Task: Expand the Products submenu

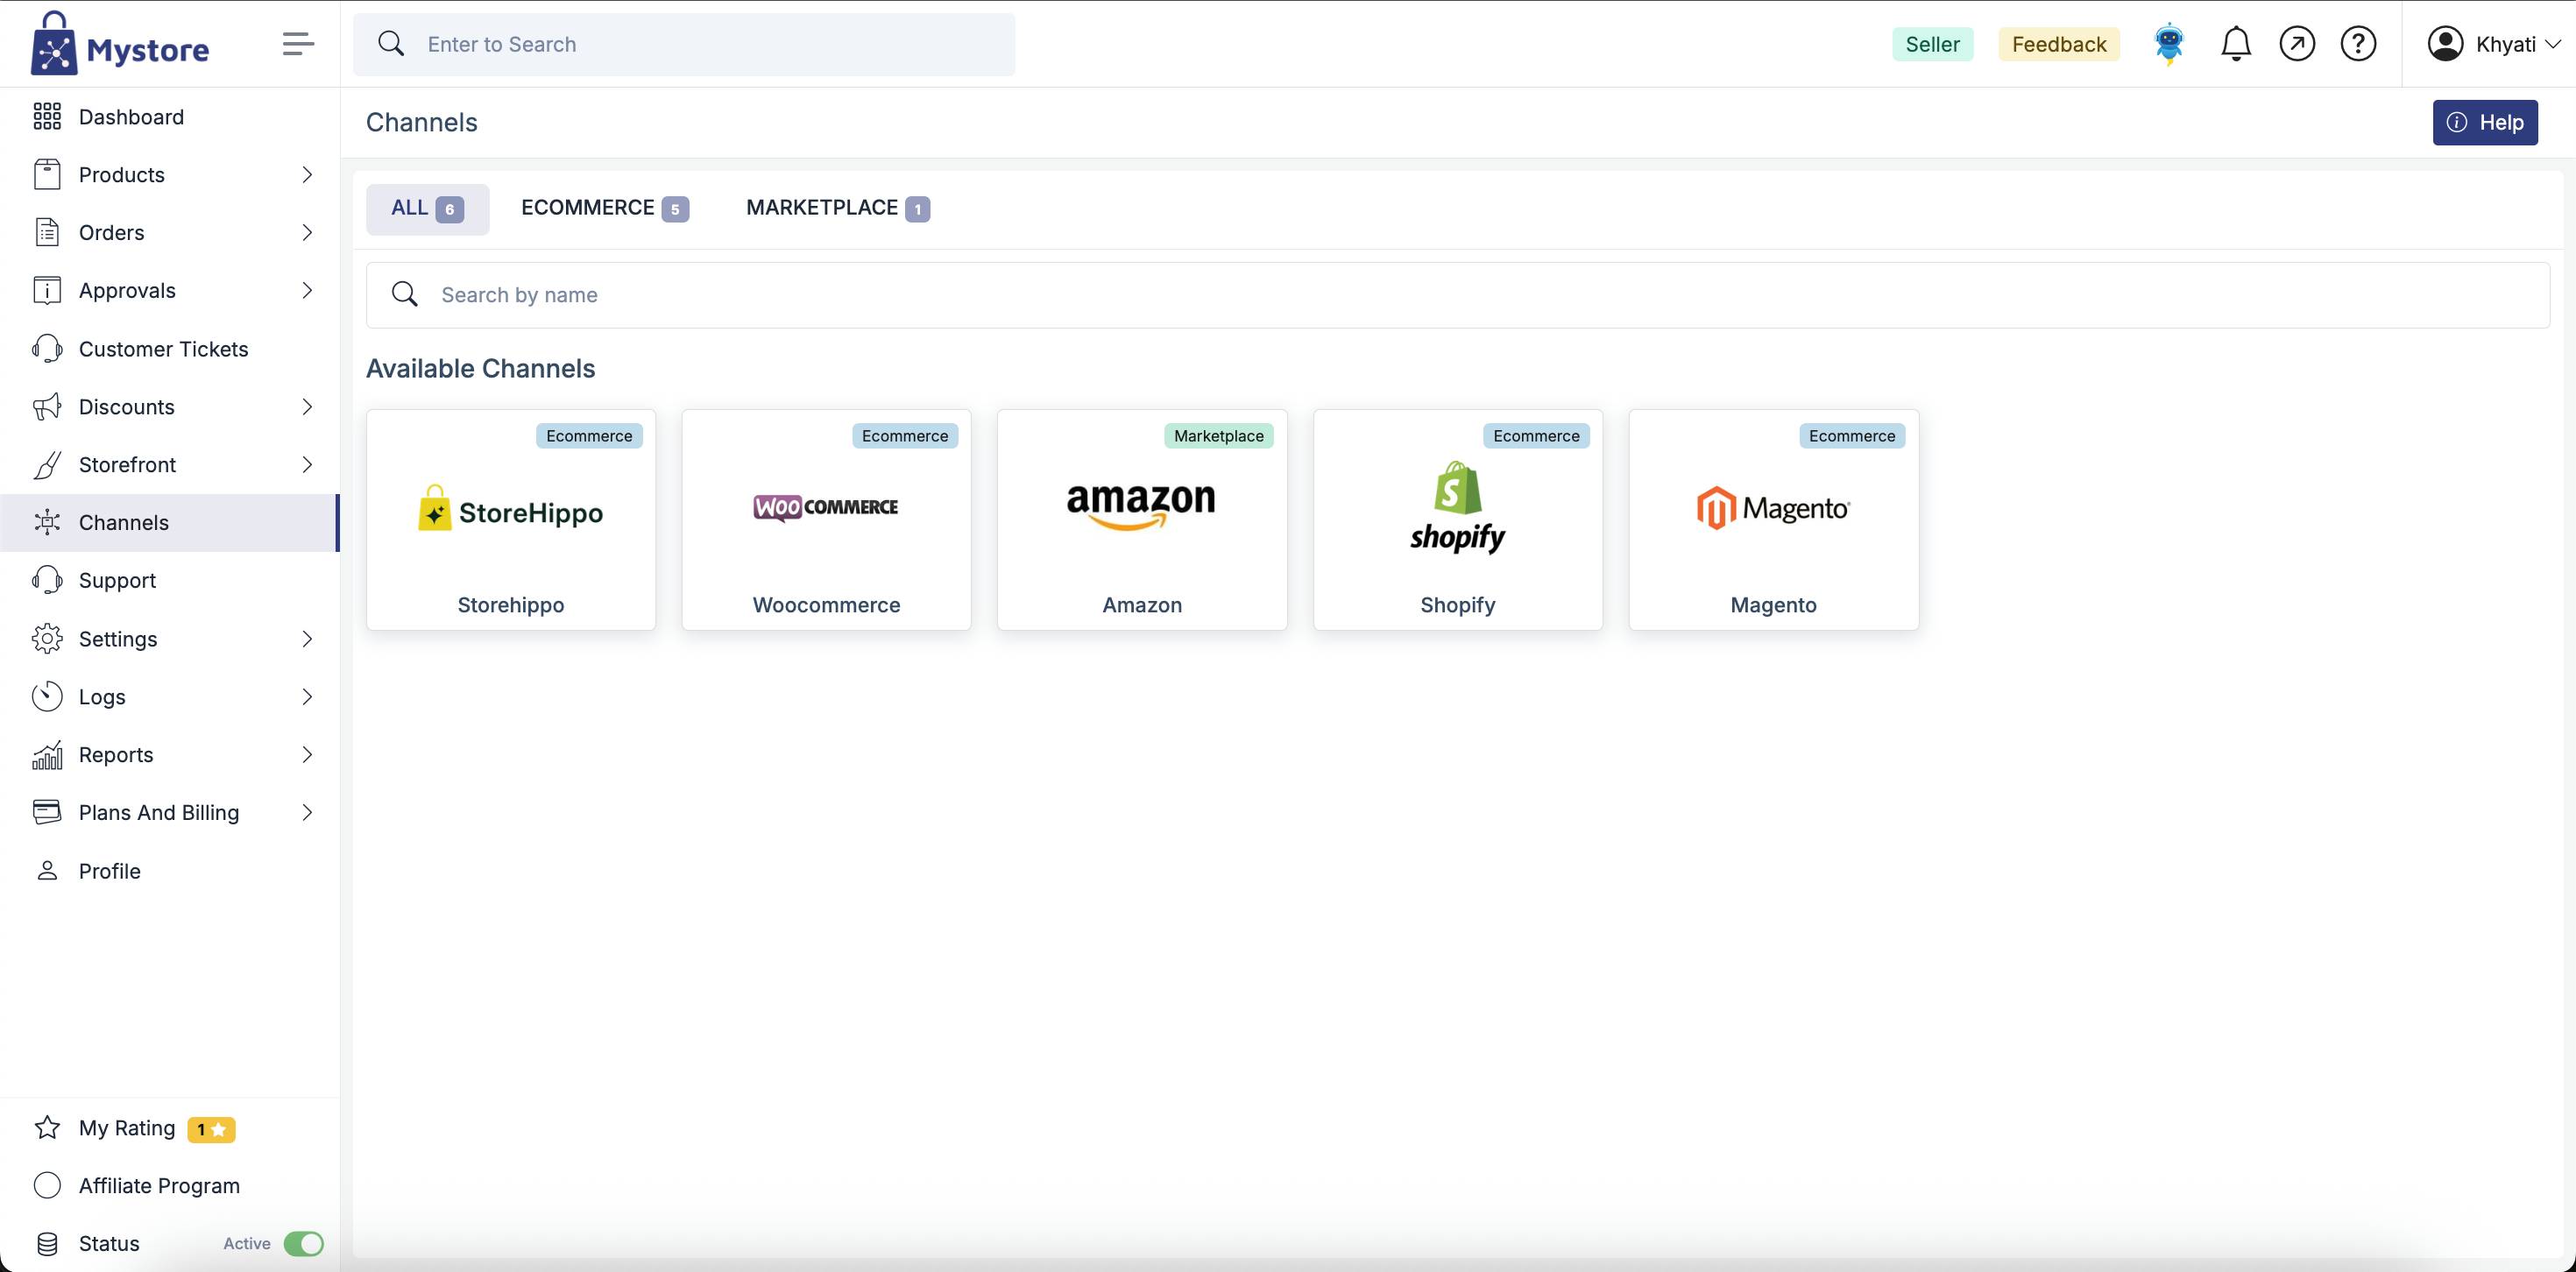Action: pyautogui.click(x=306, y=175)
